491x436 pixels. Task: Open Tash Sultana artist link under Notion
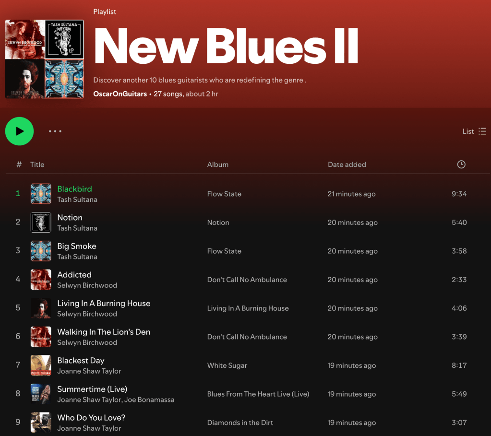tap(77, 228)
